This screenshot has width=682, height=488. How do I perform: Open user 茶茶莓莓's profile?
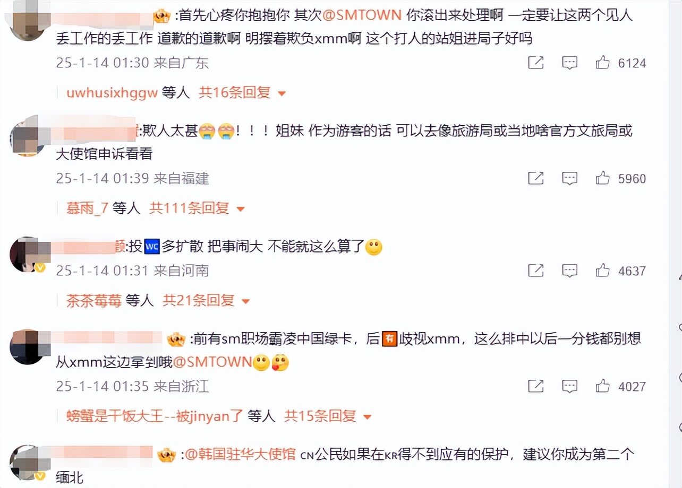[x=94, y=301]
